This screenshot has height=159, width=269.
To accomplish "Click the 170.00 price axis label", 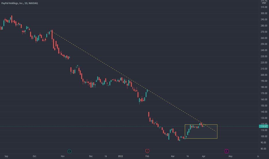I will (264, 93).
